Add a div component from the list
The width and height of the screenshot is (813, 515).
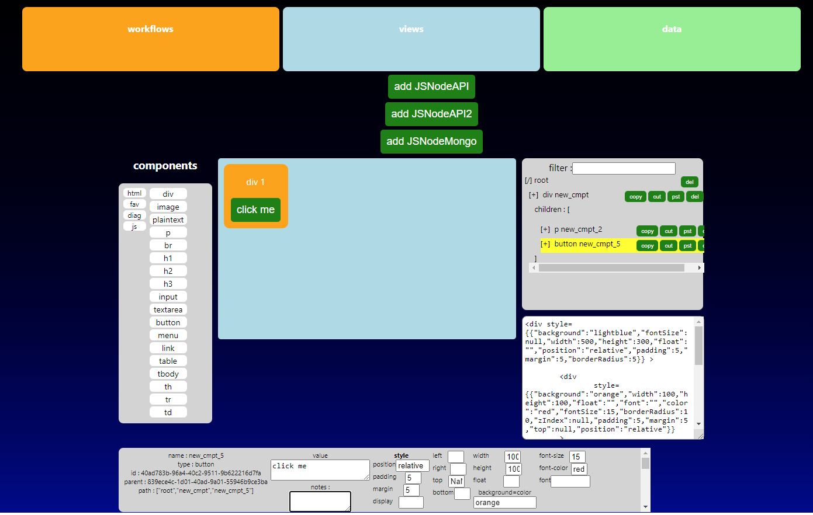[168, 194]
